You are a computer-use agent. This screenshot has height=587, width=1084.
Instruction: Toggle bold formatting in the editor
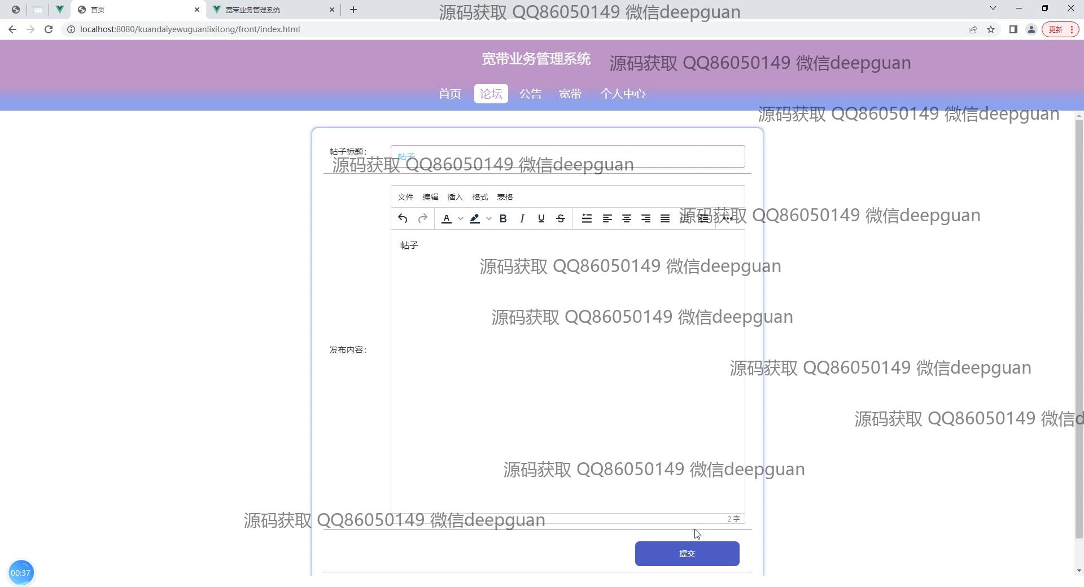(x=503, y=218)
